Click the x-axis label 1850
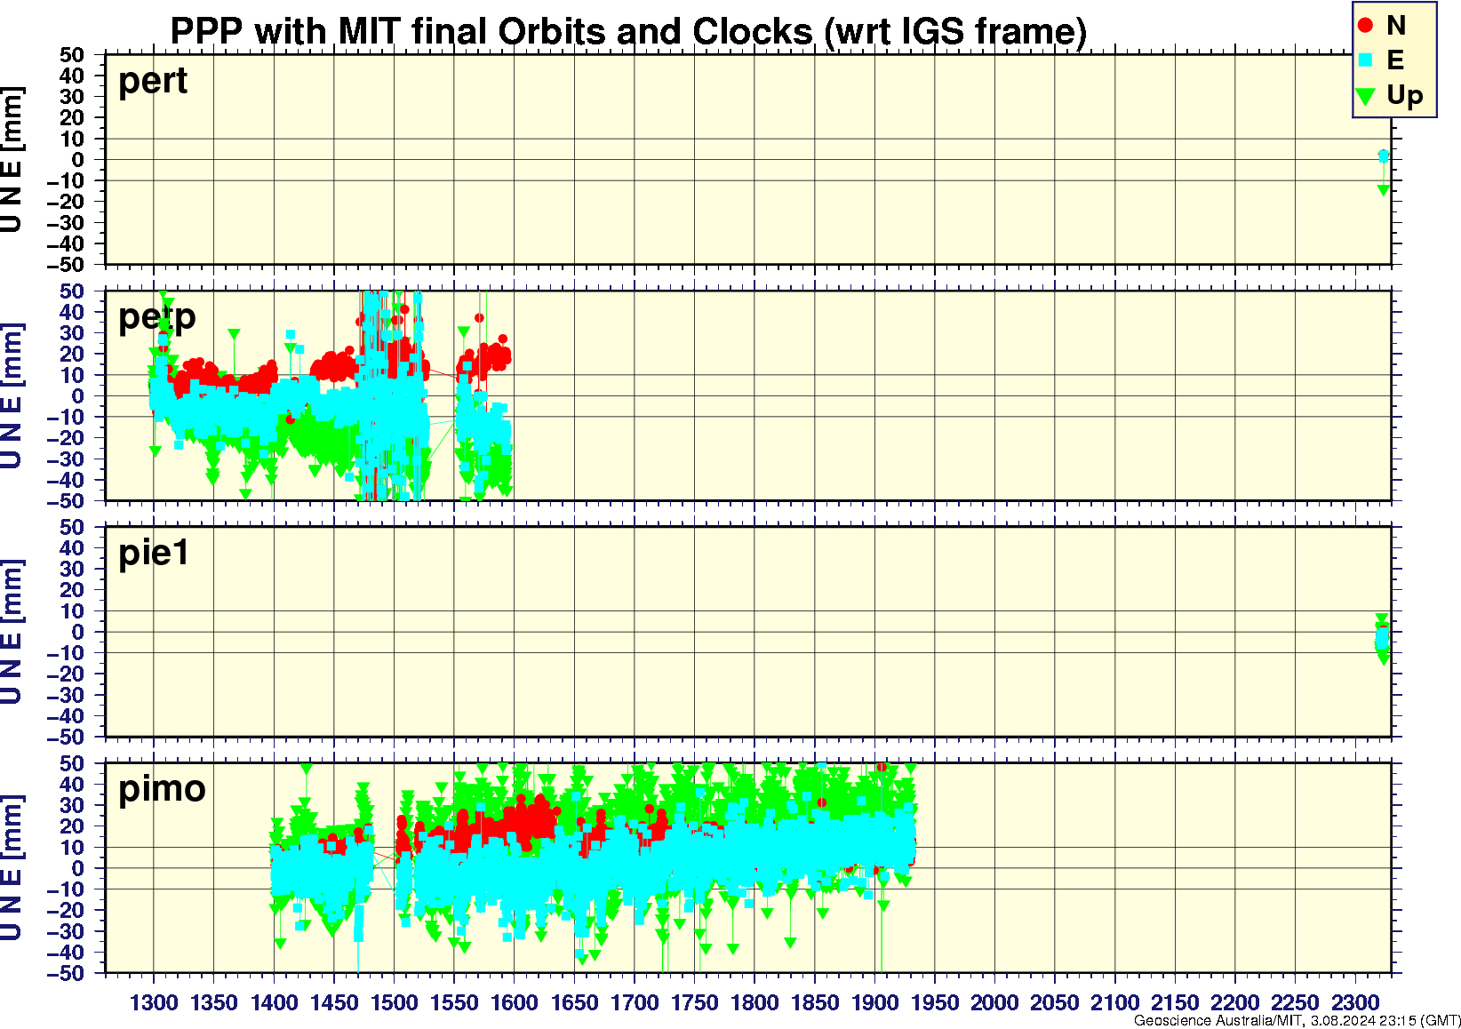 click(x=815, y=1003)
